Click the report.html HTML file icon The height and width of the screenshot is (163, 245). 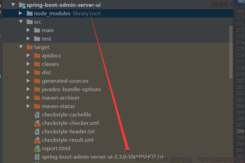point(37,148)
